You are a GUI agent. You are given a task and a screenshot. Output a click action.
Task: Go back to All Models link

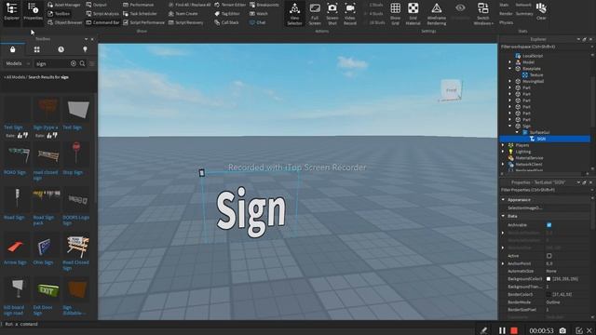point(15,77)
